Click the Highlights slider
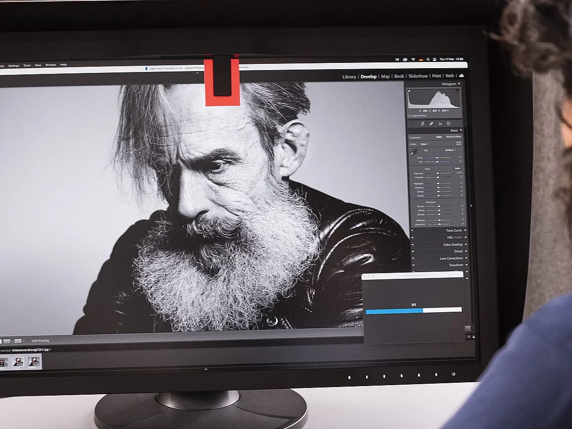 438,184
